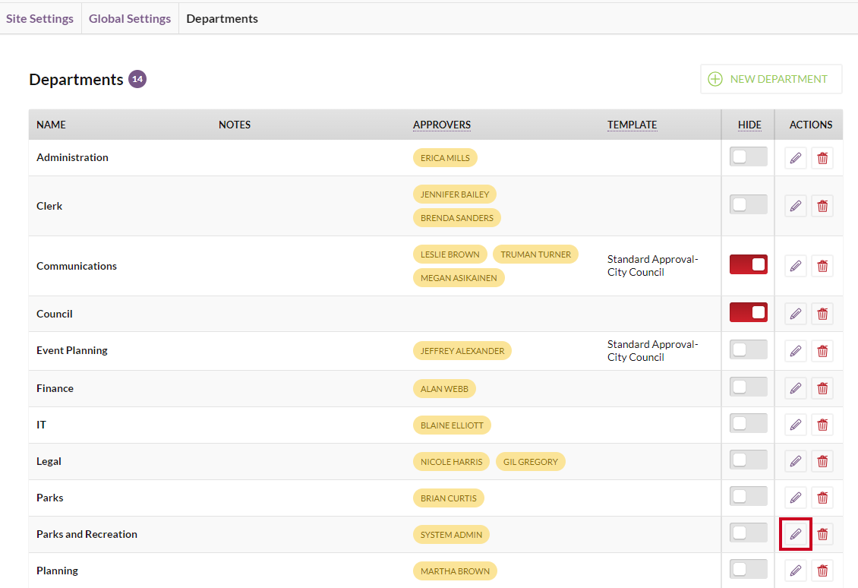Open the Global Settings tab
This screenshot has width=858, height=588.
(x=130, y=19)
